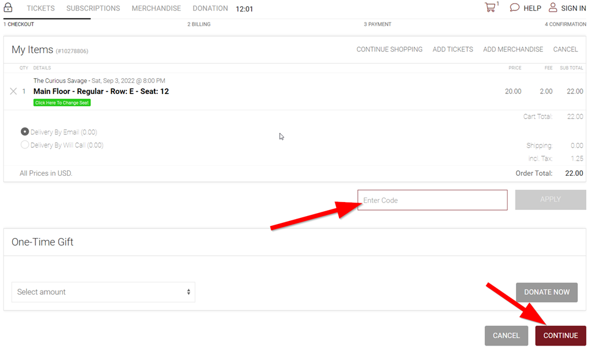Click the Continue Shopping link
The image size is (590, 351).
coord(389,49)
